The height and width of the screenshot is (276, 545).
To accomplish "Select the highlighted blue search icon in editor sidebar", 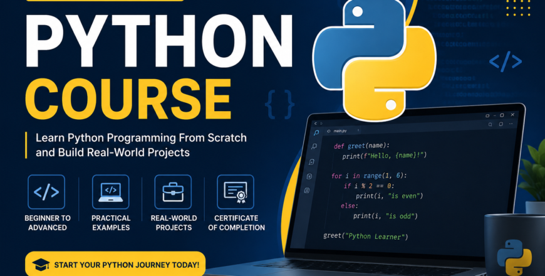I will click(316, 132).
